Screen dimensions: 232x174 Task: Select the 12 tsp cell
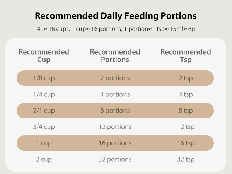[186, 127]
